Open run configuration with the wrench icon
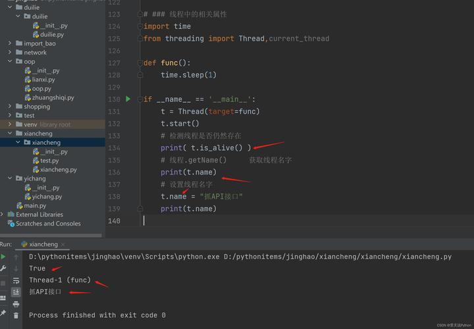Screen dimensions: 474x329 pyautogui.click(x=3, y=268)
